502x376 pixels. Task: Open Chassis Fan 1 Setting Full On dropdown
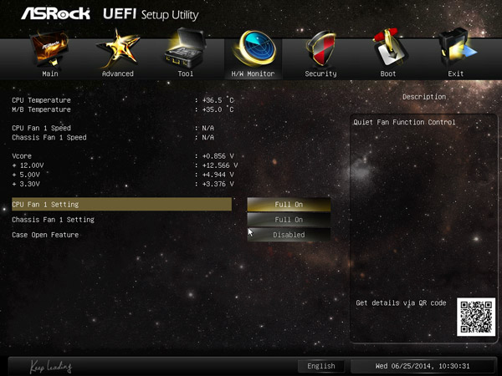289,220
